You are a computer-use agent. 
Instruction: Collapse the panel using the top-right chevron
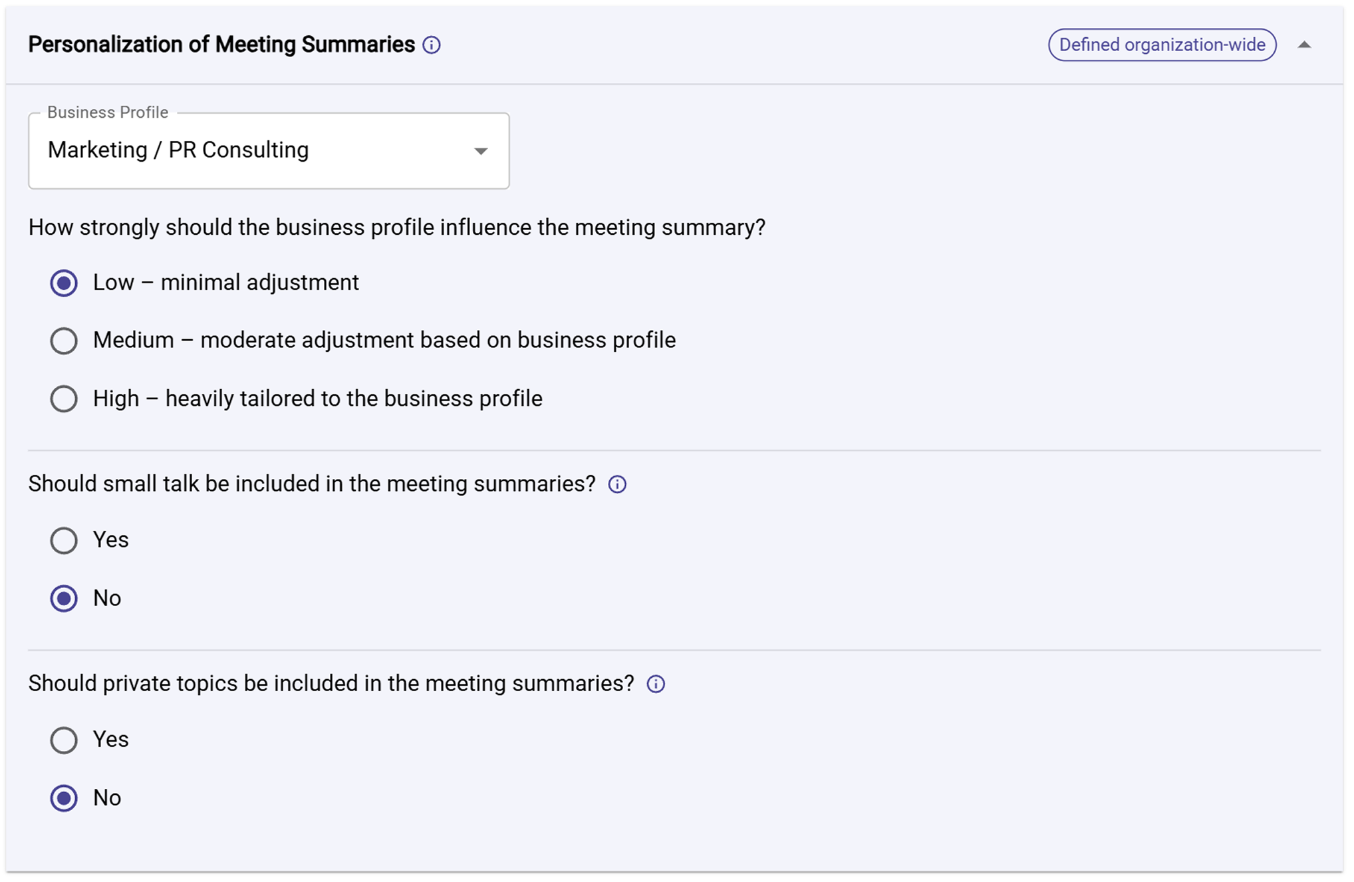pos(1305,45)
